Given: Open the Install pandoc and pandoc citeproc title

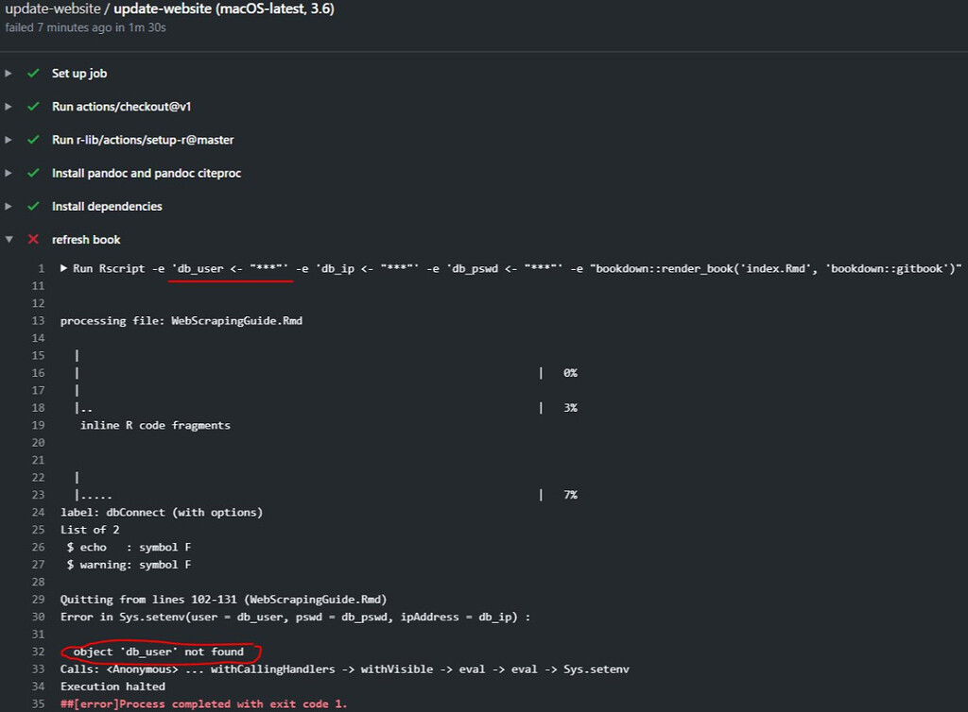Looking at the screenshot, I should [147, 173].
